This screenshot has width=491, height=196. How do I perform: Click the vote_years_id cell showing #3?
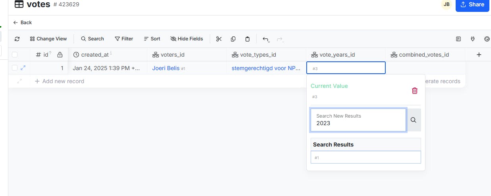[x=346, y=68]
